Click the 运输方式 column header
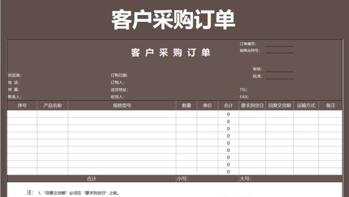 306,106
